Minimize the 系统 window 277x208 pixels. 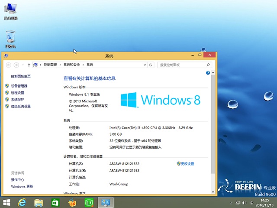click(x=193, y=55)
